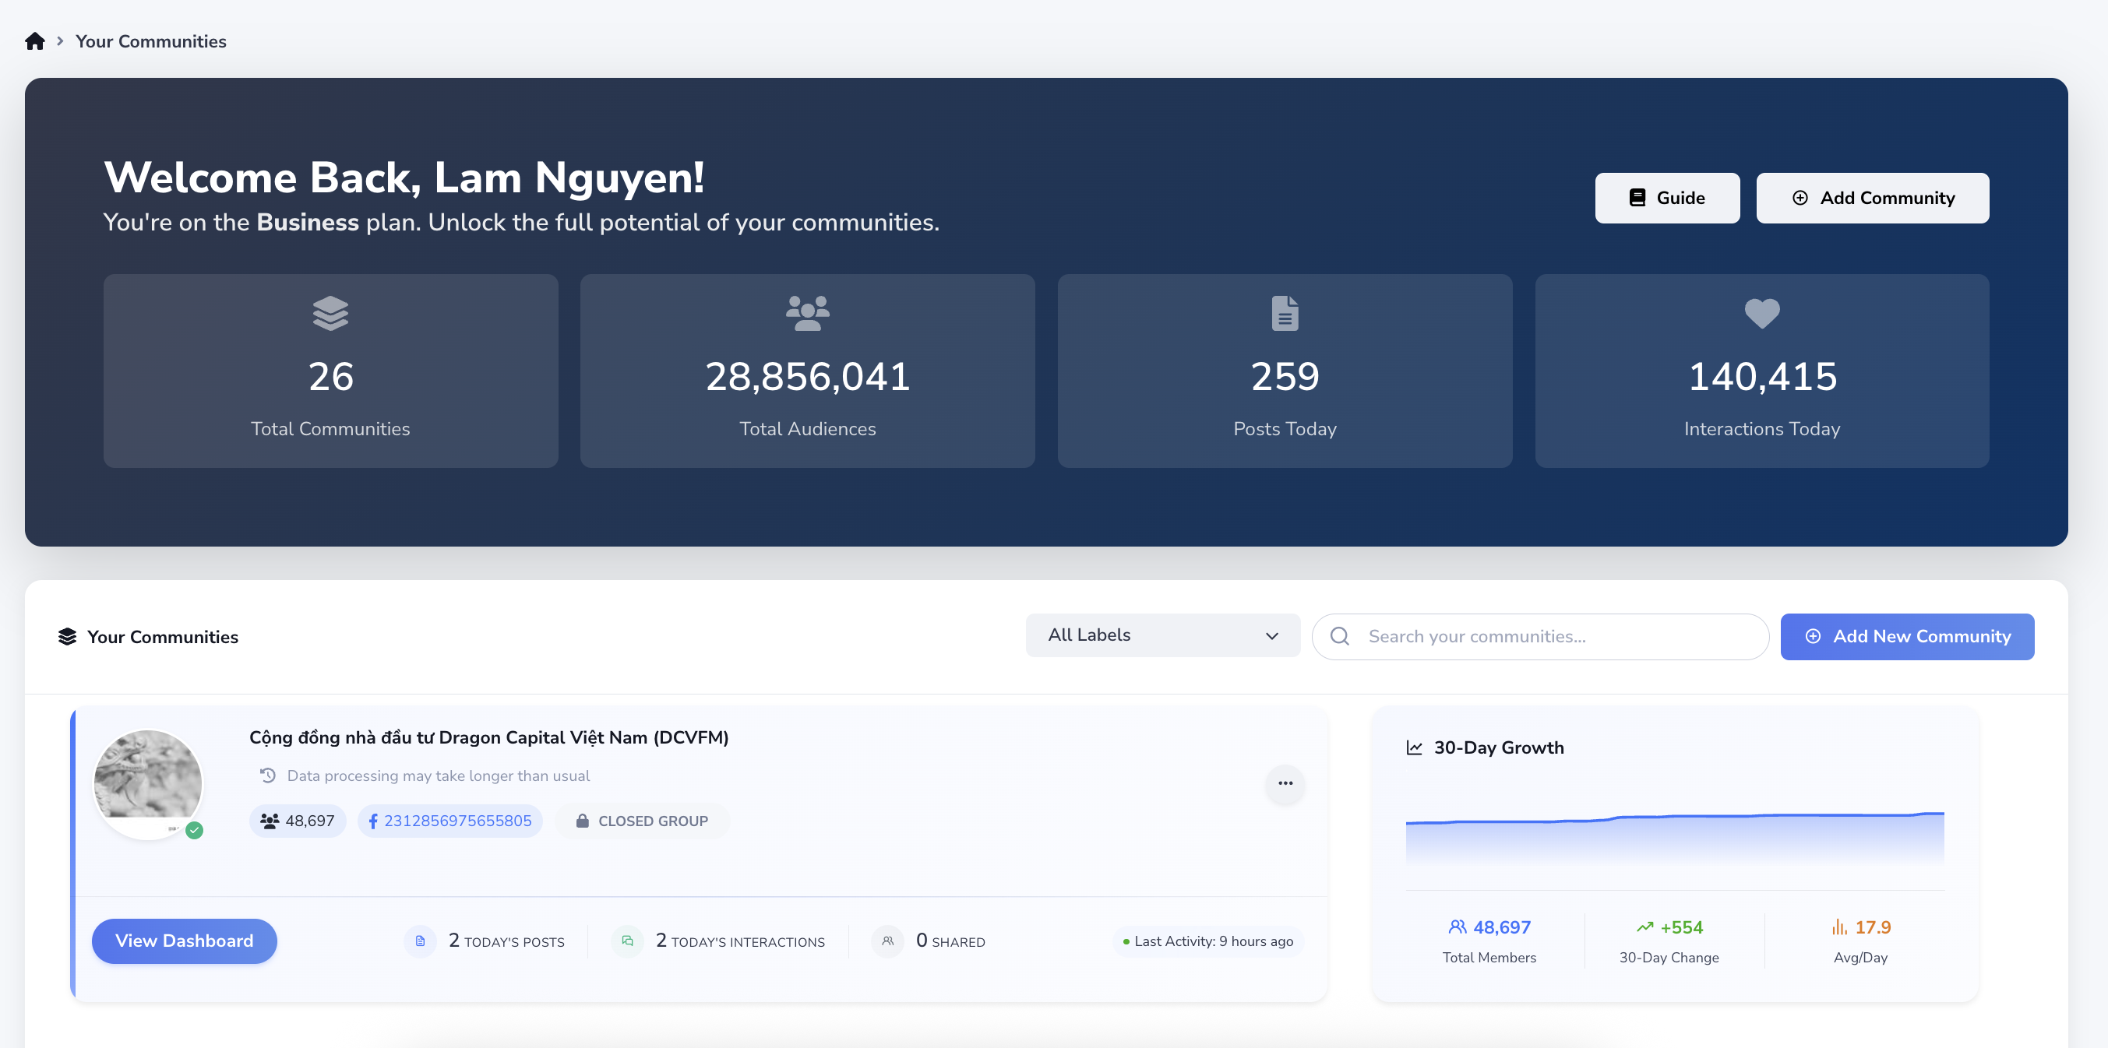Screen dimensions: 2108x1048
Task: Click the Posts Today document icon
Action: pyautogui.click(x=1285, y=312)
